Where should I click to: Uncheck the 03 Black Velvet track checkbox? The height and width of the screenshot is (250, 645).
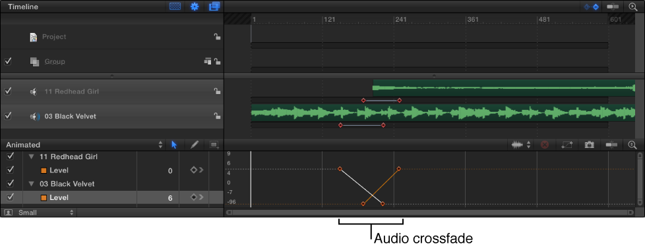(8, 116)
